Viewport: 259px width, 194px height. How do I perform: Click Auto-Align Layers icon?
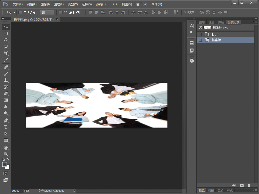(x=176, y=12)
